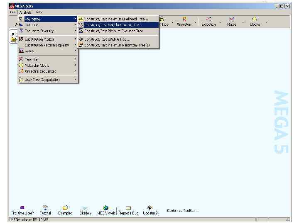Click the open data folder icon
The width and height of the screenshot is (299, 224).
point(14,37)
